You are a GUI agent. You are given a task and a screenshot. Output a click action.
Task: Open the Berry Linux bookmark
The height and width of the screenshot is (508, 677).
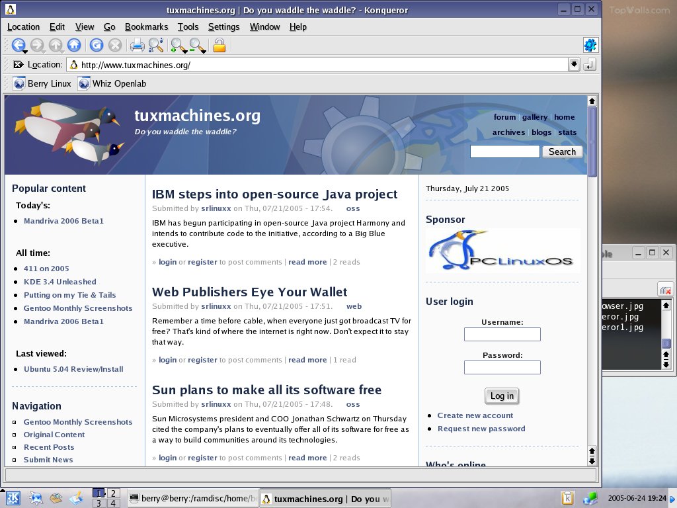[x=42, y=83]
